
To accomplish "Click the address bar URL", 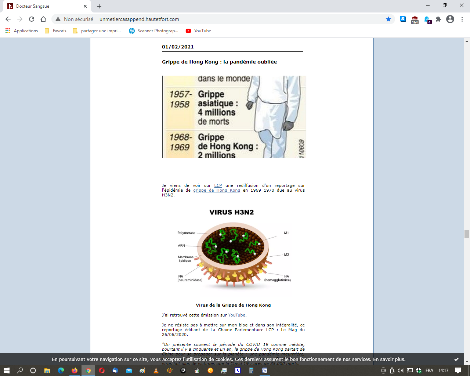I will 139,19.
